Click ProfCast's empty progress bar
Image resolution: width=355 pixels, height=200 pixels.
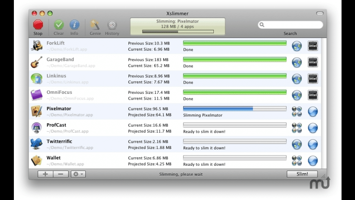point(235,125)
